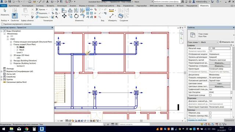Select the Move tool
The image size is (235, 132).
(x=64, y=16)
